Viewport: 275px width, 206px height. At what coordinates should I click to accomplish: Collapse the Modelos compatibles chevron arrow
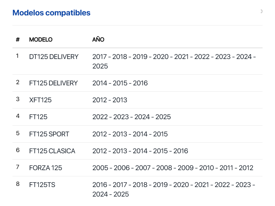click(x=261, y=12)
